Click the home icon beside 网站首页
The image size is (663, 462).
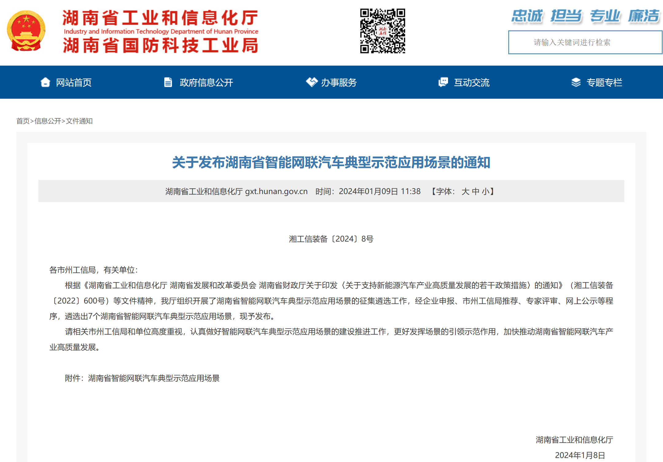click(x=45, y=82)
